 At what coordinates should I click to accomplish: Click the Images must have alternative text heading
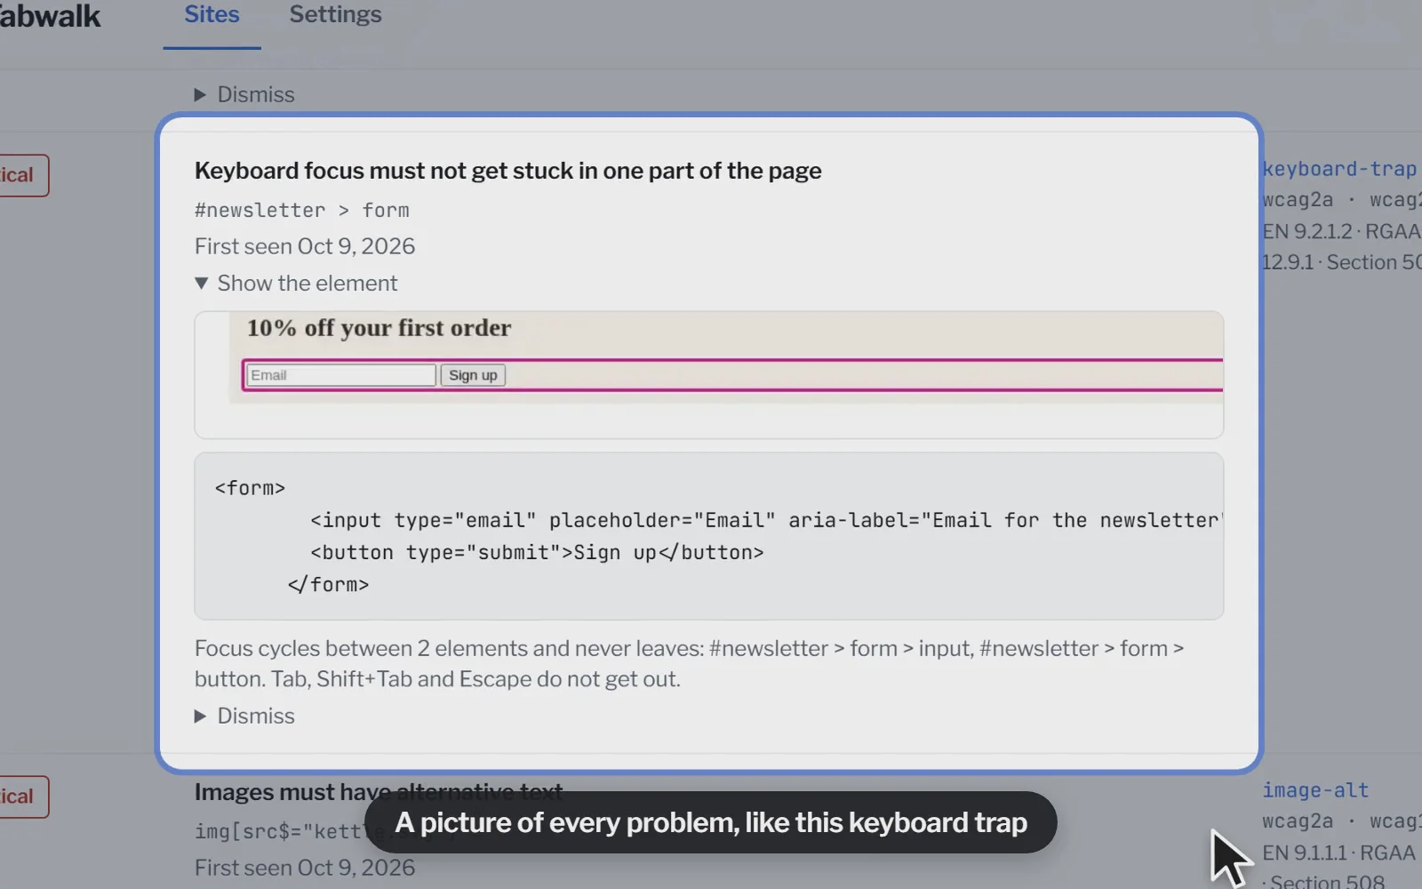coord(379,791)
